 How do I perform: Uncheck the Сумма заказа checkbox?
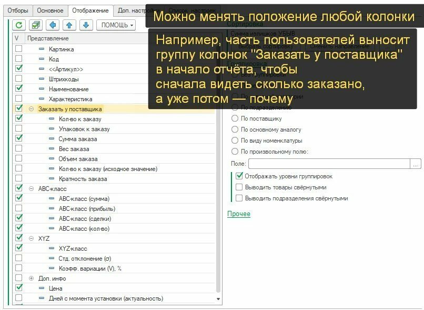(x=18, y=138)
